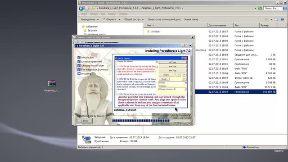Screen dimensions: 288x162
Task: Open the Общий доступ dropdown
Action: [134, 19]
